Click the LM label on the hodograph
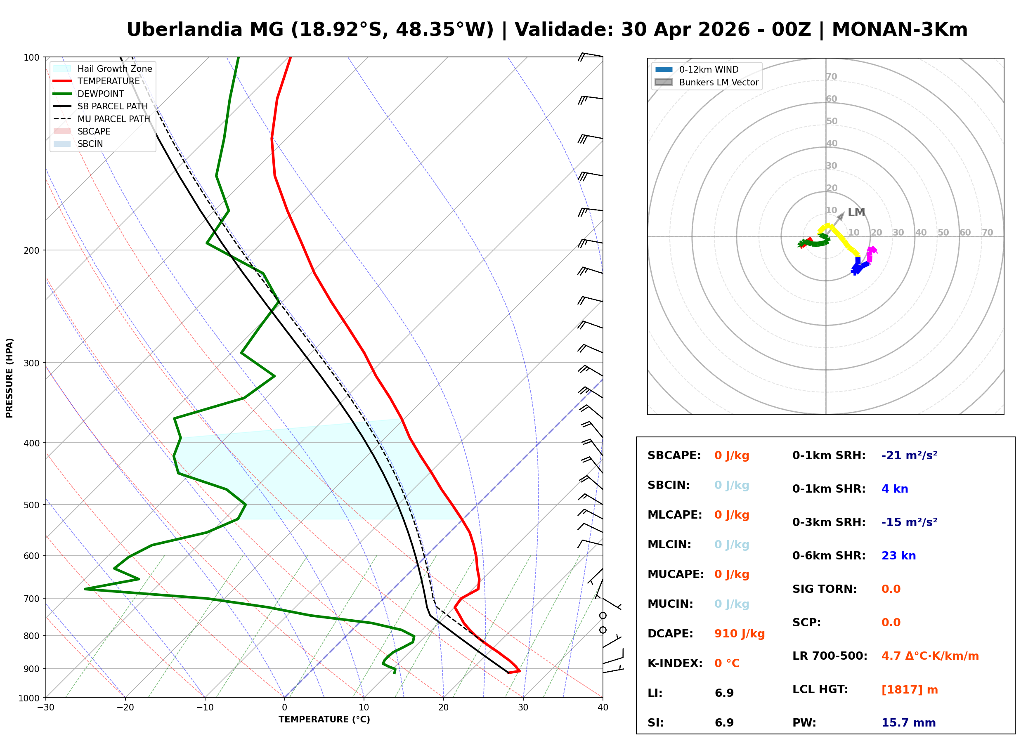This screenshot has width=1021, height=755. 856,212
